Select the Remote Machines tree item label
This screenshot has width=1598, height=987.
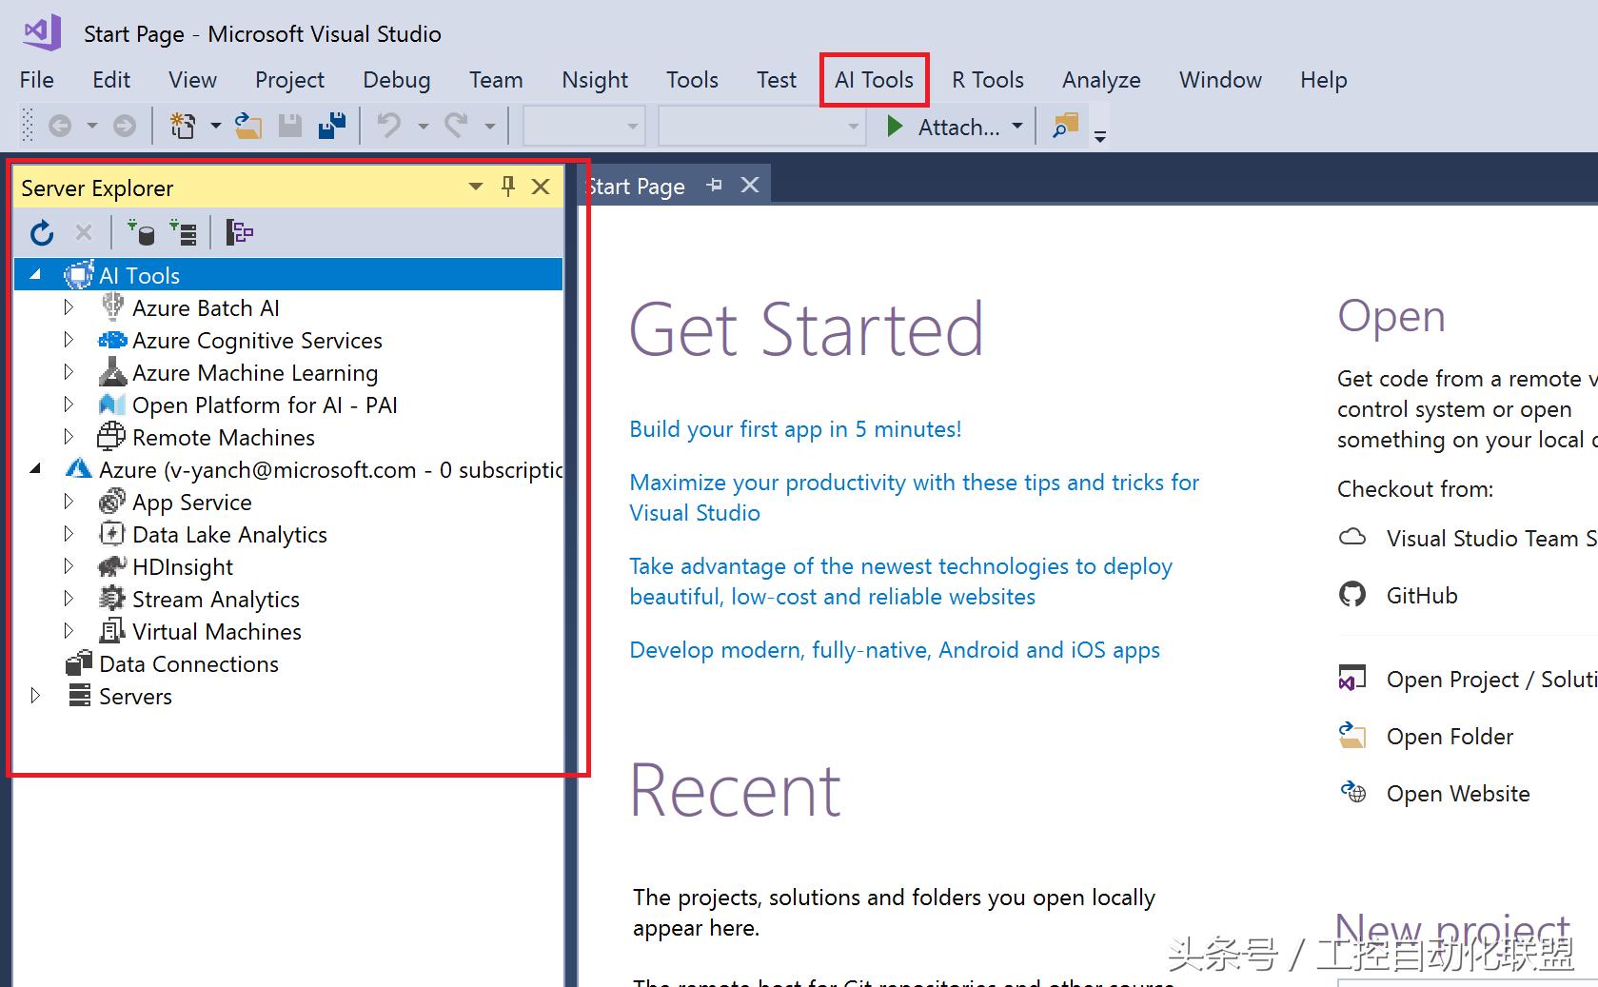coord(224,437)
